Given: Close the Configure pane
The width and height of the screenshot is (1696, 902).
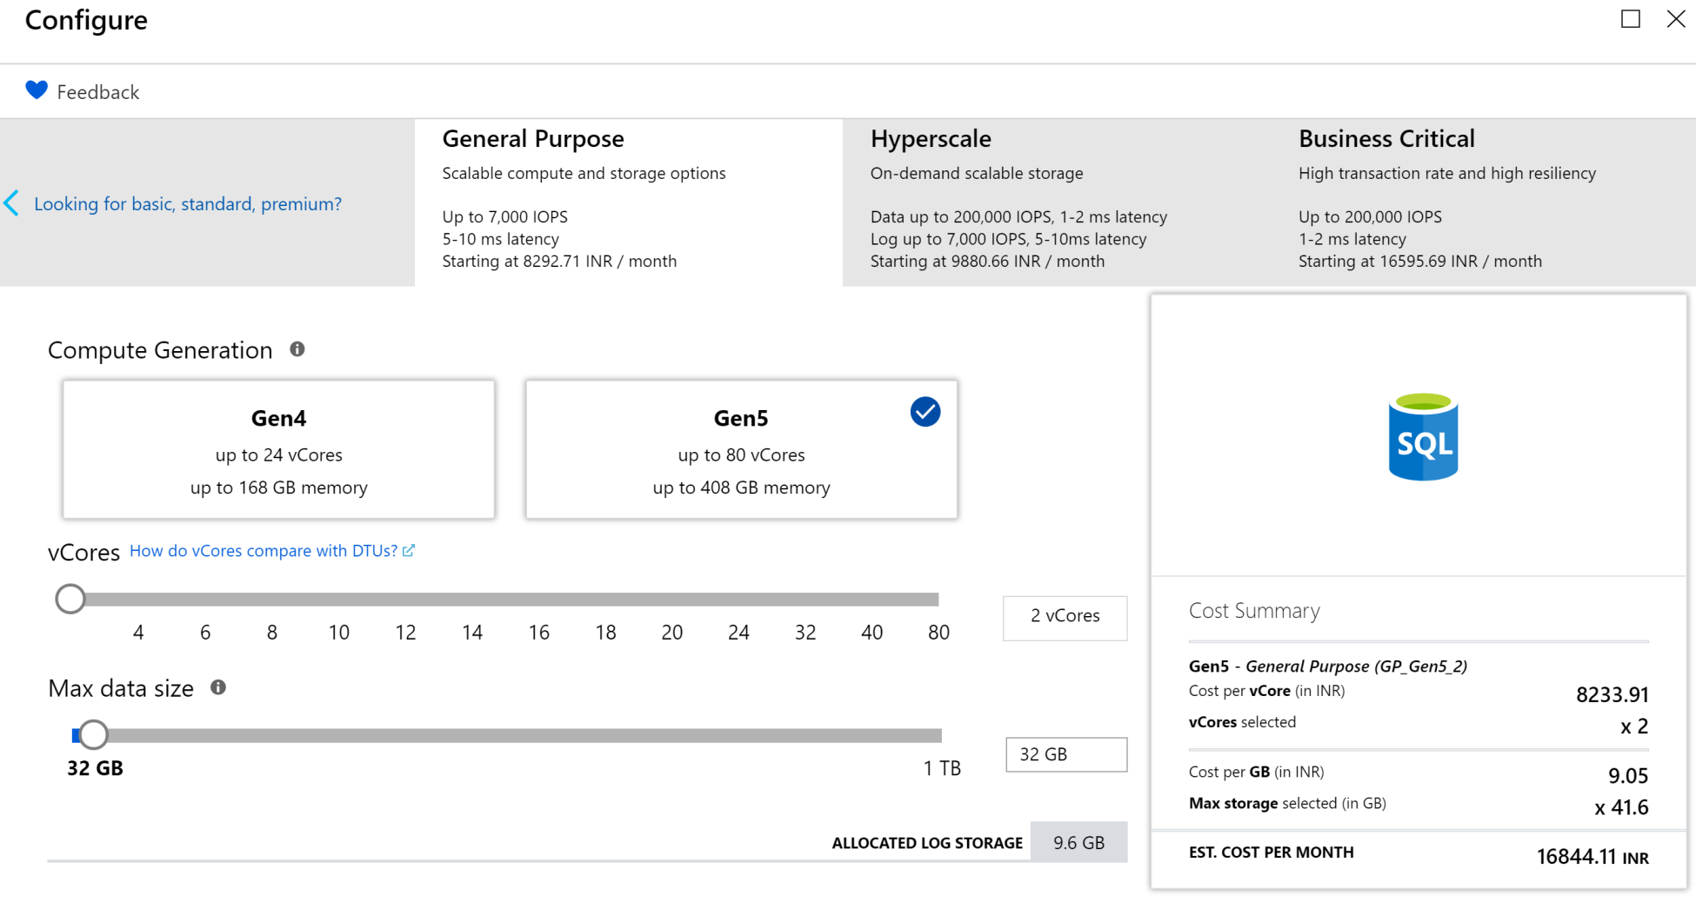Looking at the screenshot, I should (x=1676, y=19).
